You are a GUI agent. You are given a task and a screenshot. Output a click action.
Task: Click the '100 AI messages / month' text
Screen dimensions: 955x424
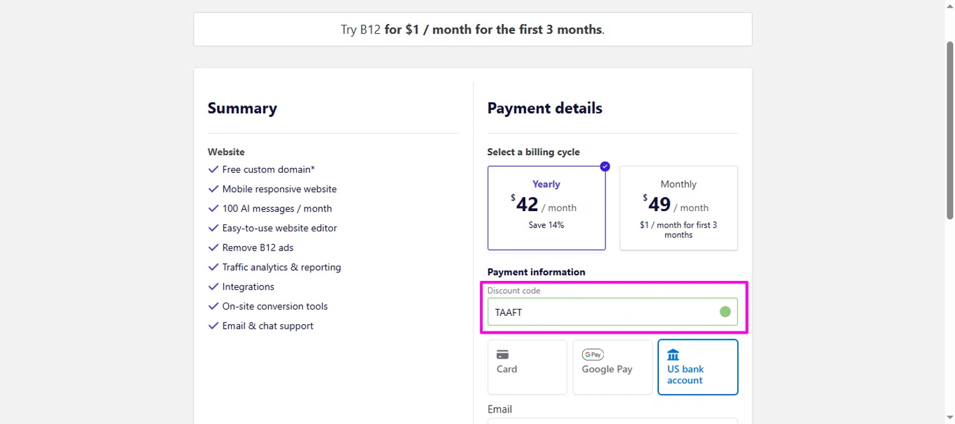coord(277,209)
